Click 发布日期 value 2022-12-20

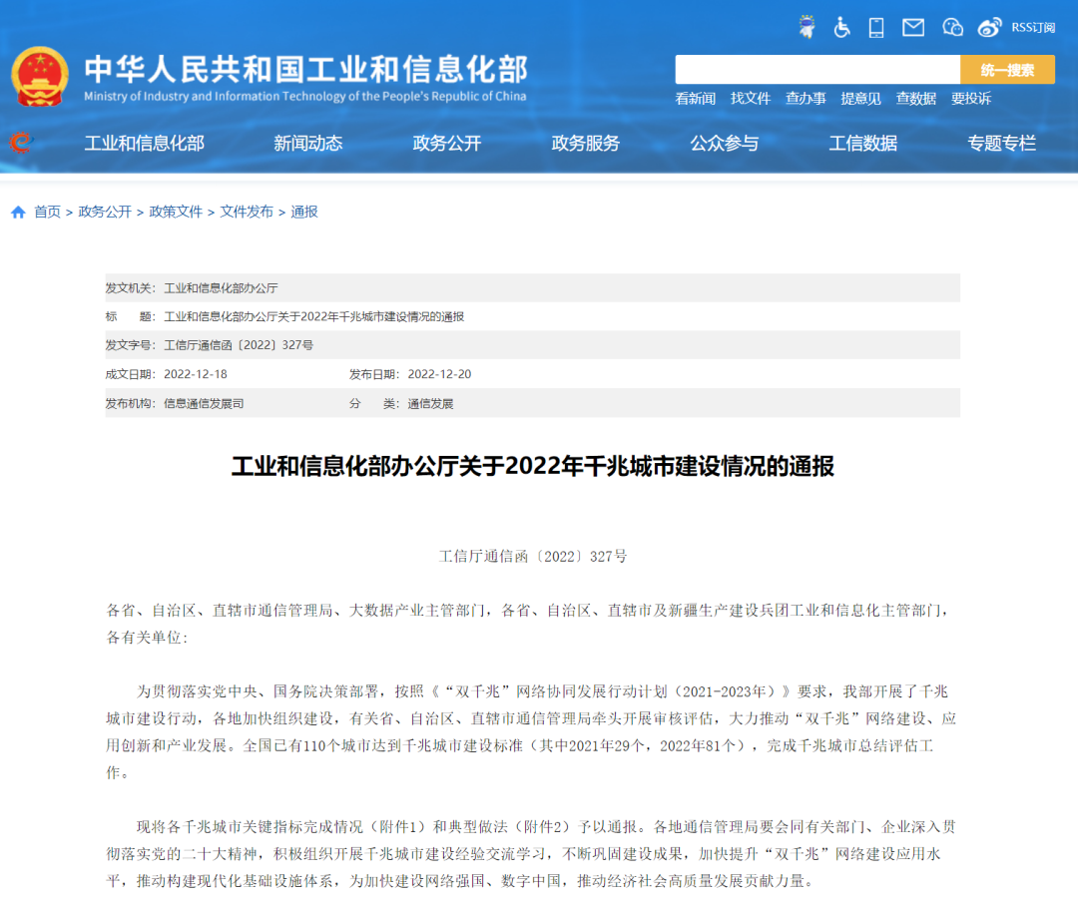[x=439, y=374]
